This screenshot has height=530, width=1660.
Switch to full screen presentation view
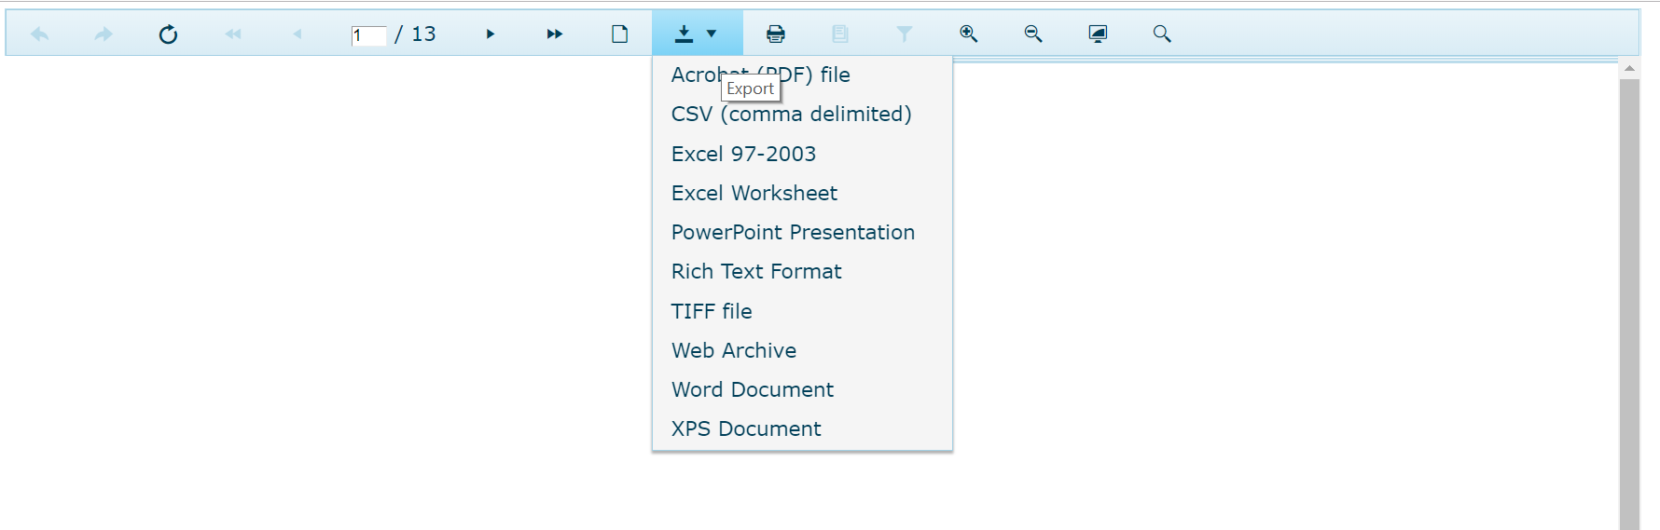1098,34
